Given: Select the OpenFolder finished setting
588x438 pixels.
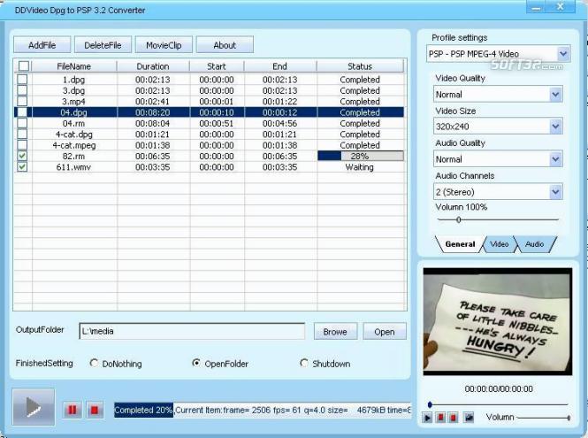Looking at the screenshot, I should pos(195,363).
